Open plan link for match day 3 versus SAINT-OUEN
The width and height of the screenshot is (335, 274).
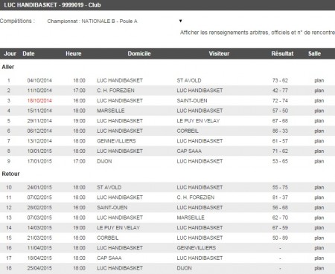coord(319,101)
